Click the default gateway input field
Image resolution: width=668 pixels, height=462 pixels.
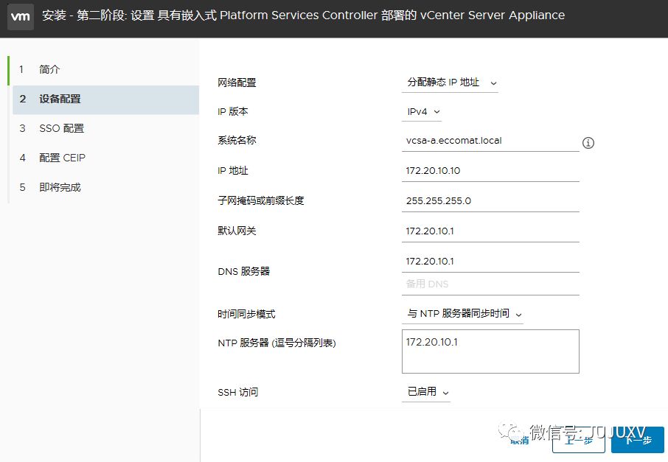pyautogui.click(x=490, y=231)
